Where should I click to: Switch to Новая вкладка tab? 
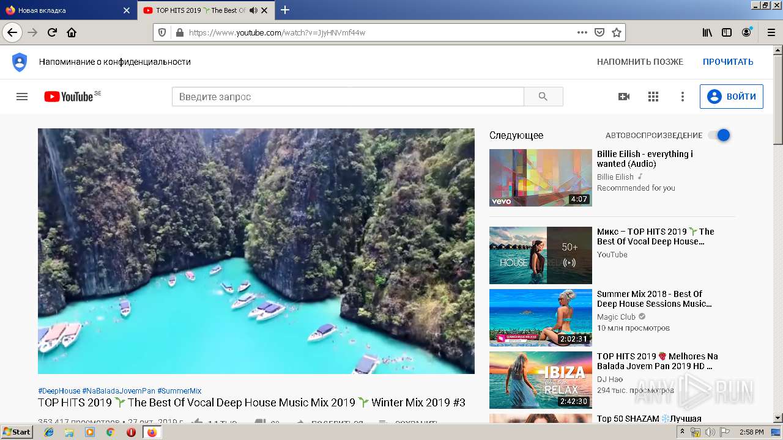[x=67, y=10]
